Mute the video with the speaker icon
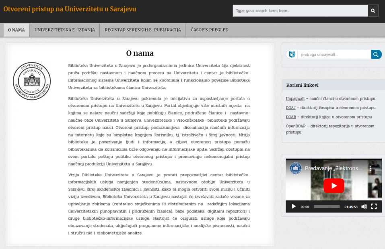Image resolution: width=385 pixels, height=249 pixels. point(364,206)
